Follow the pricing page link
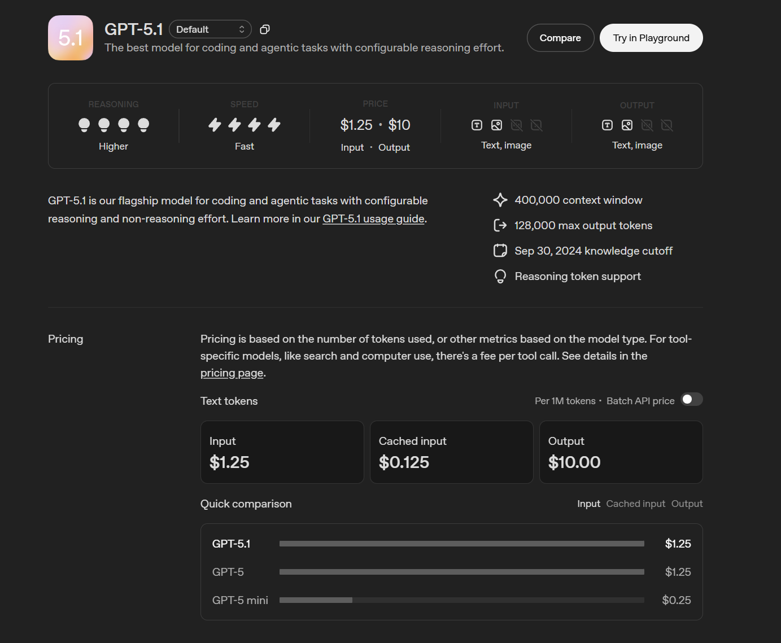This screenshot has height=643, width=781. click(232, 373)
